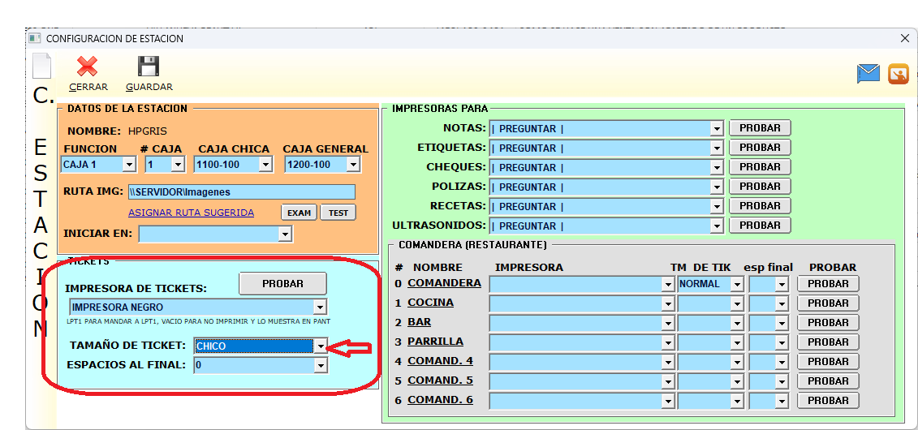Close the Configuracion de Estacion window

pyautogui.click(x=905, y=38)
